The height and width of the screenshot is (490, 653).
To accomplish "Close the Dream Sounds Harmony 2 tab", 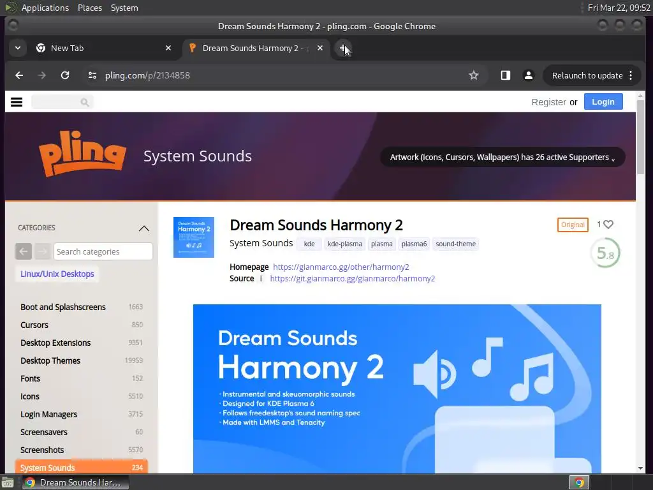I will pyautogui.click(x=320, y=48).
